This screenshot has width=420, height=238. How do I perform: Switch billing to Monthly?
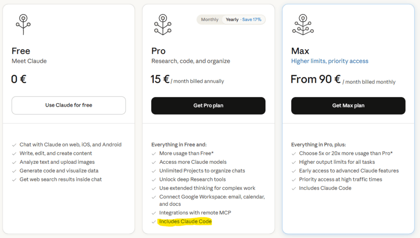pos(210,20)
